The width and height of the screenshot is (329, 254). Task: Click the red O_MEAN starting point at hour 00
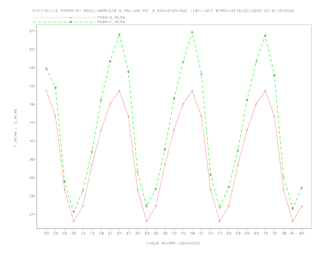tap(47, 91)
